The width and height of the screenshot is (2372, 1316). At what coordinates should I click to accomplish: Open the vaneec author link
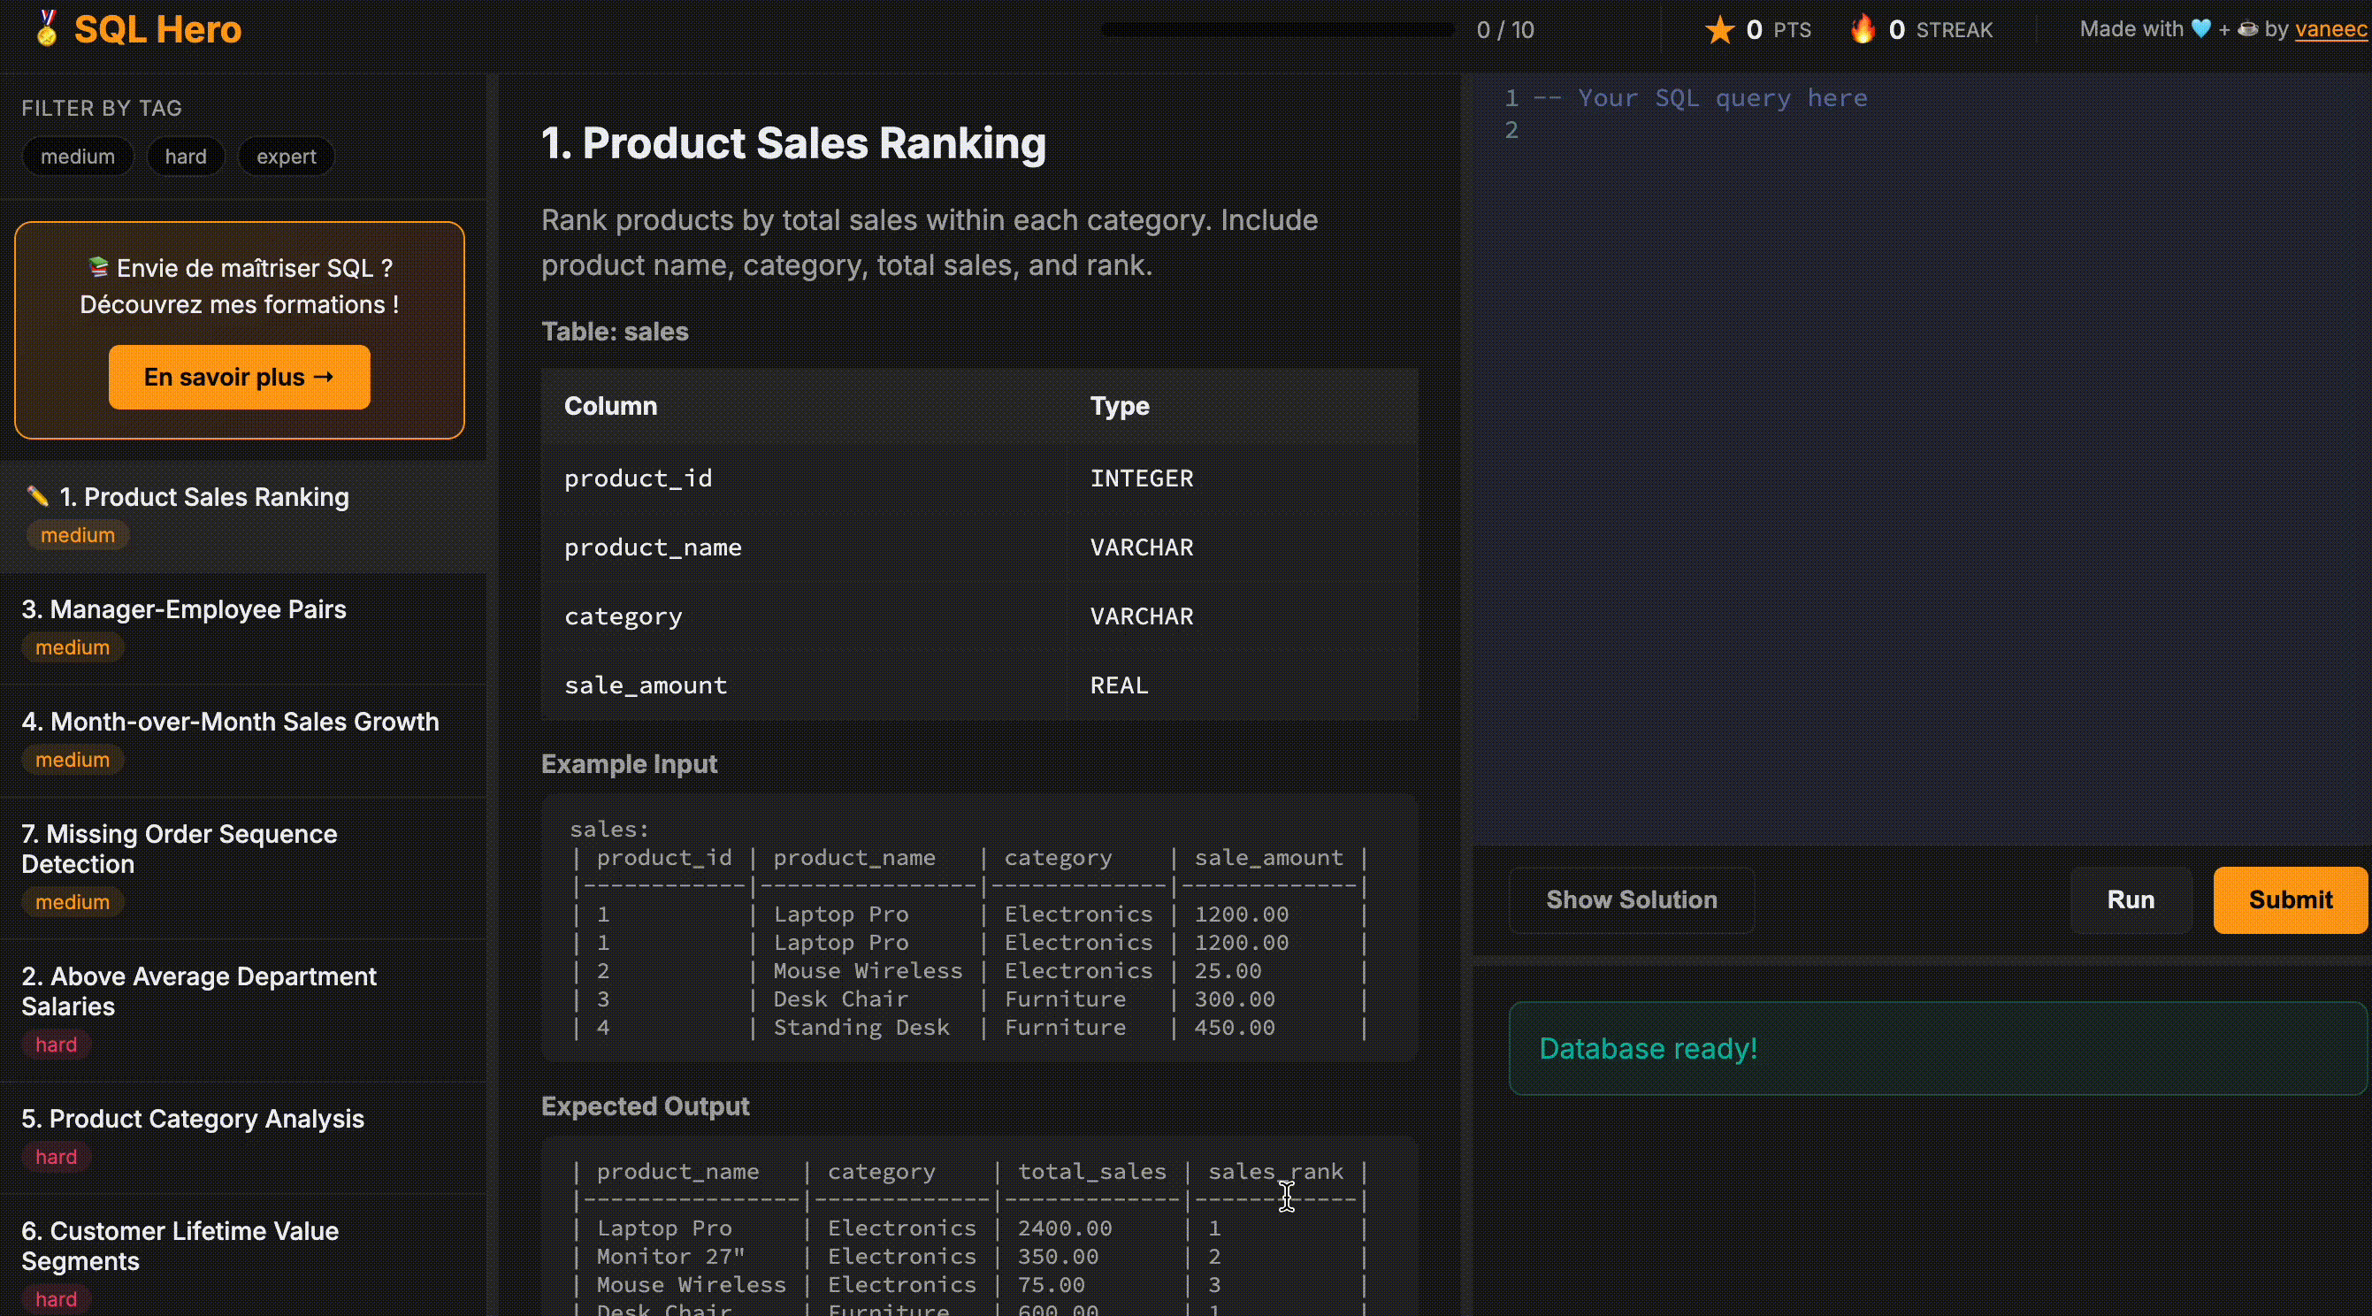[2330, 29]
